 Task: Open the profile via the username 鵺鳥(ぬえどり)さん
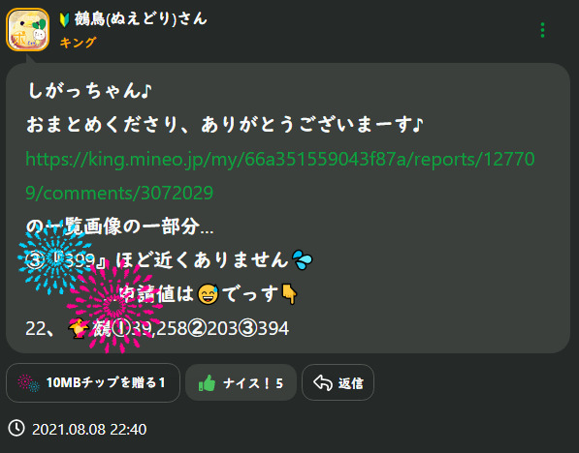pos(141,19)
